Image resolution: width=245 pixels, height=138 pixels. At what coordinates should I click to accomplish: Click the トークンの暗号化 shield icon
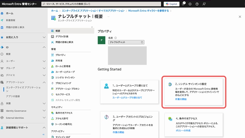(52, 124)
